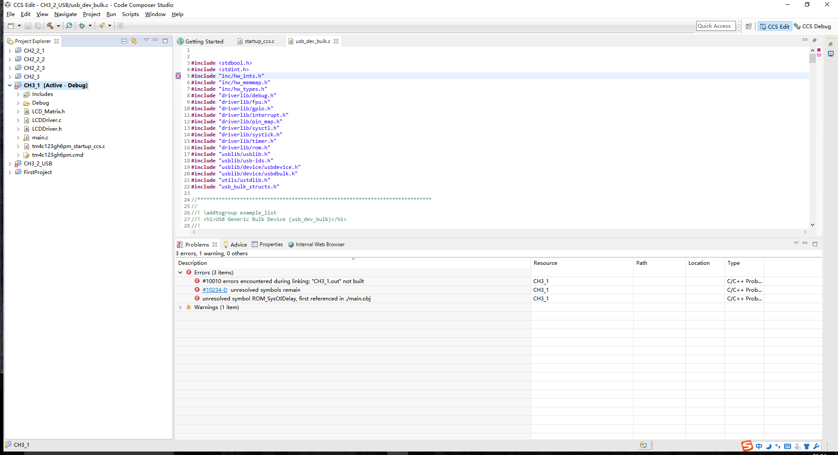Click the Open Perspective icon

[748, 26]
